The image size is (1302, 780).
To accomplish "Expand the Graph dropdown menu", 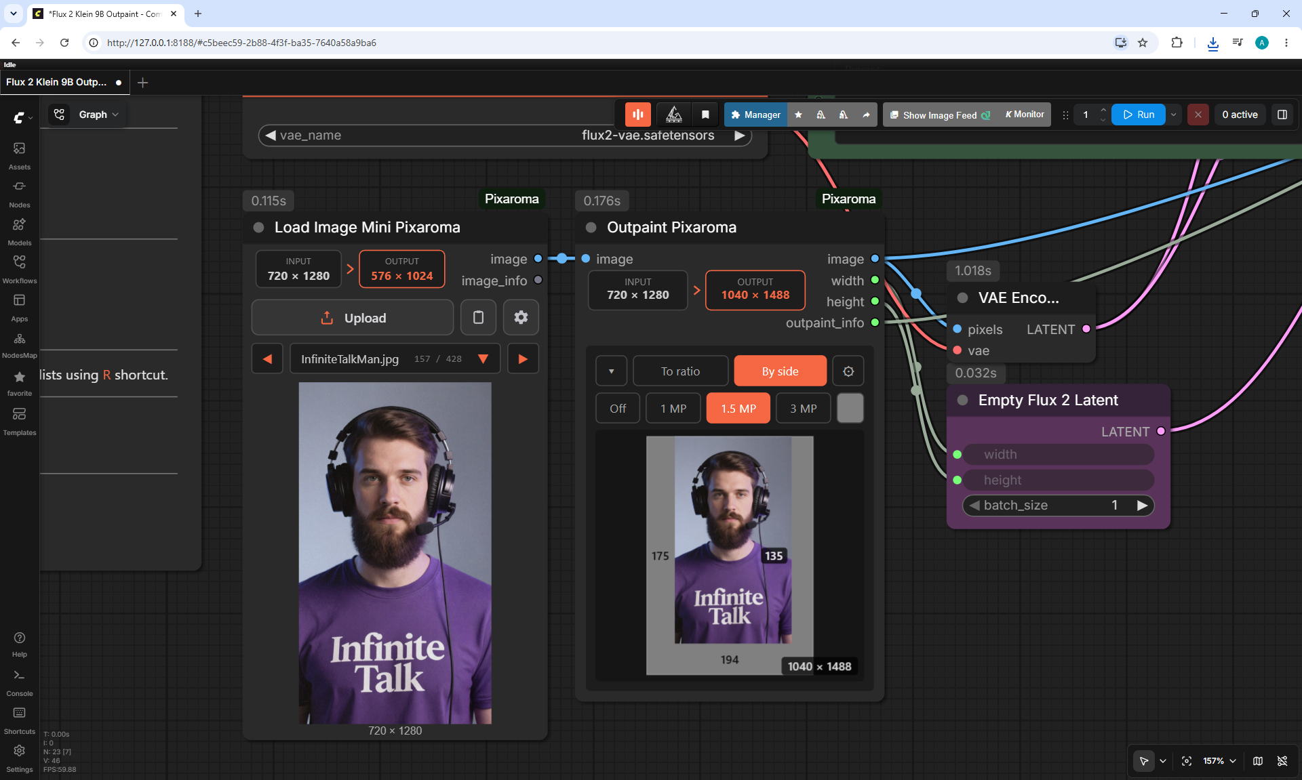I will point(98,115).
